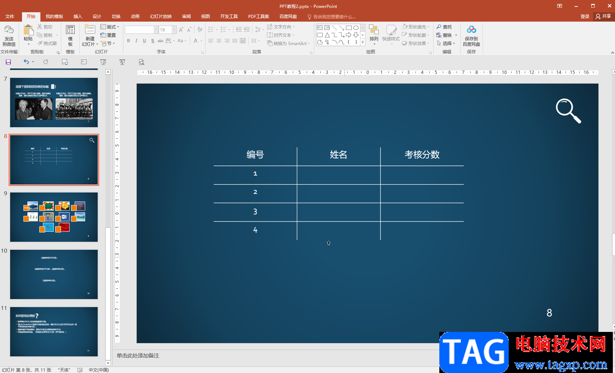This screenshot has height=373, width=615.
Task: Click the Cut (剪切) scissors icon
Action: tap(40, 27)
